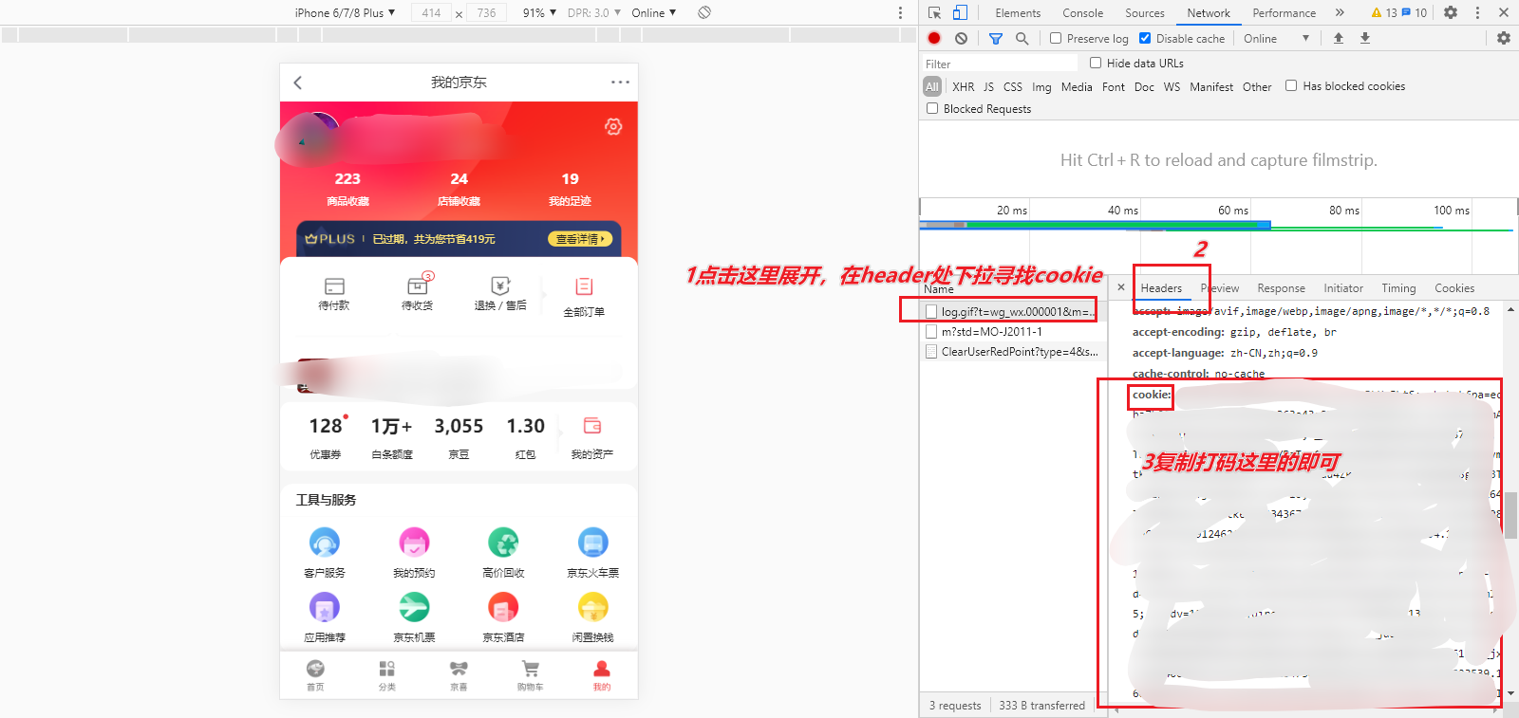Check Hide data URLs option

[x=1096, y=64]
